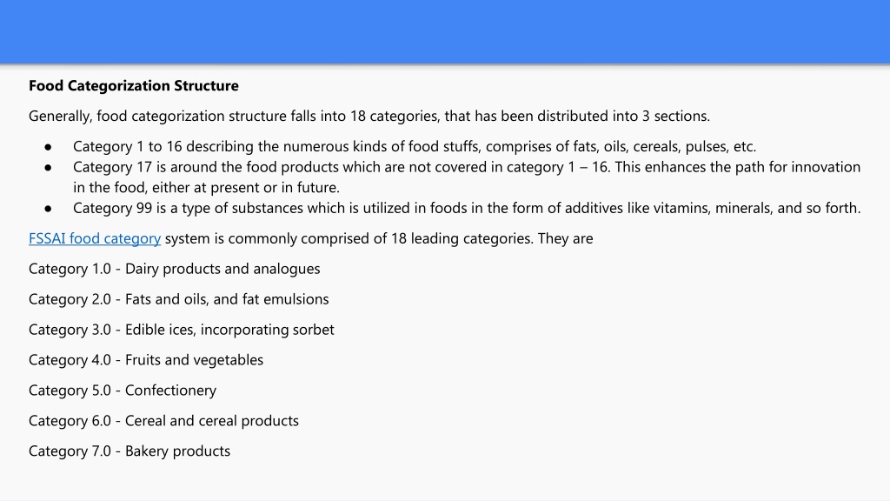The image size is (890, 501).
Task: Click the blue header banner
Action: (x=445, y=31)
